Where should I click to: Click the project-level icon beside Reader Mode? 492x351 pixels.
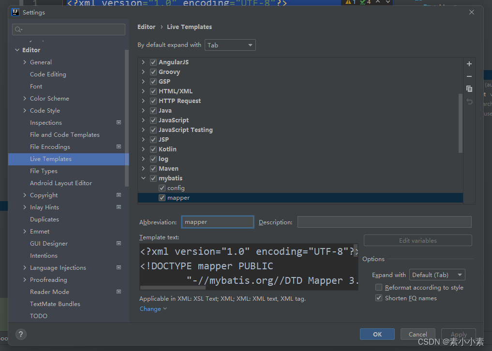pyautogui.click(x=119, y=292)
